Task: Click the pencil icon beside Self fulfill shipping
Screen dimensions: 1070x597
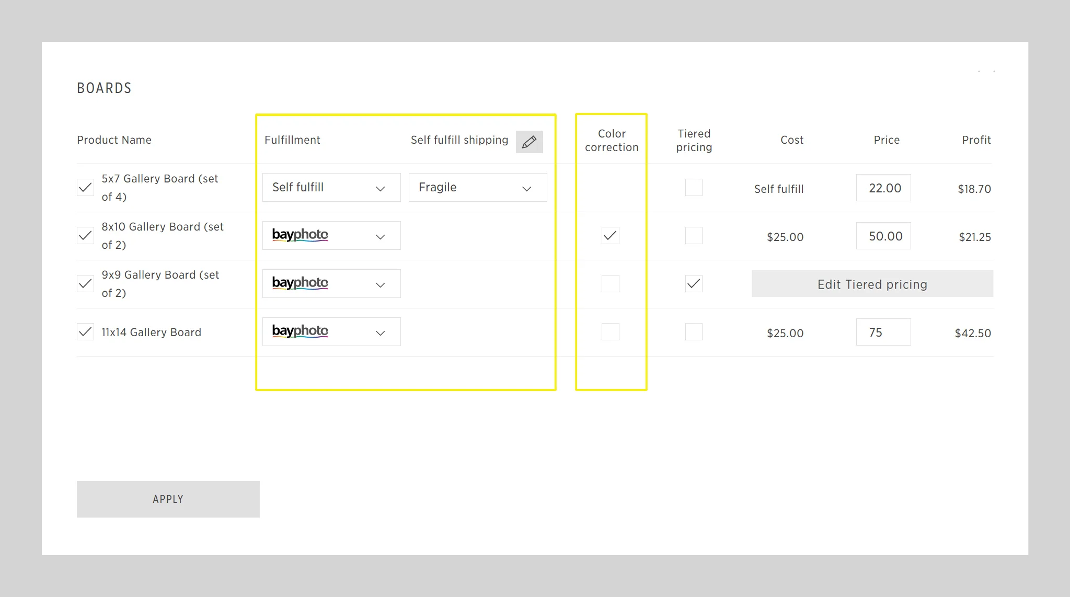Action: click(529, 142)
